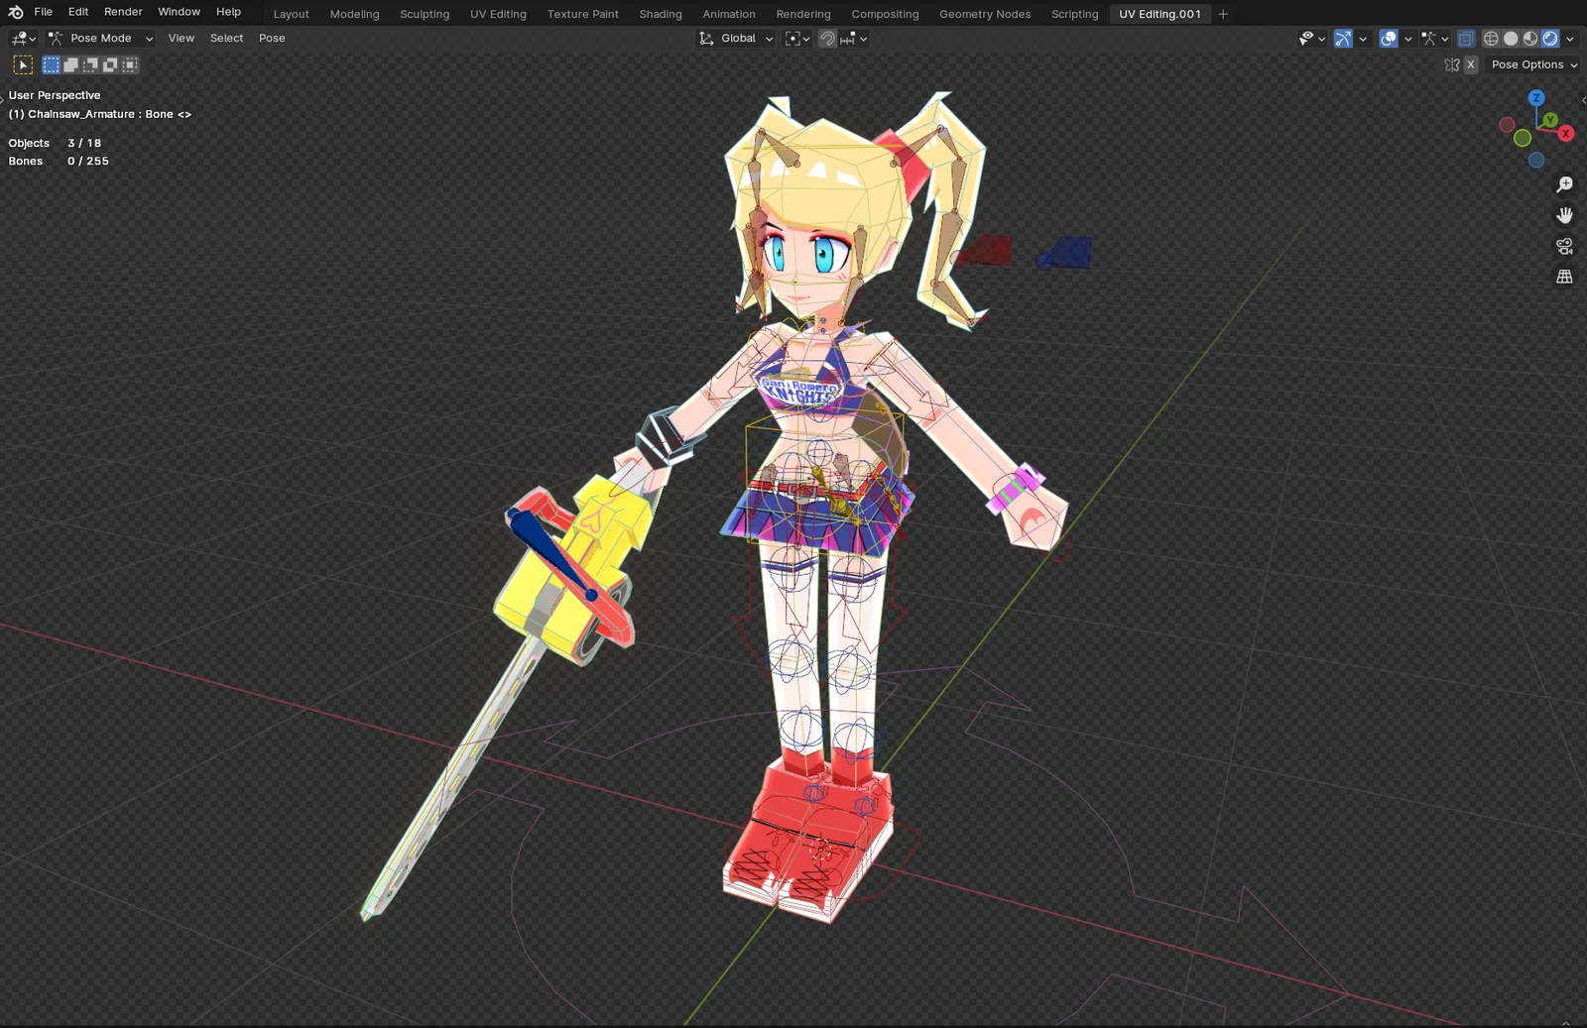Screen dimensions: 1587x1028
Task: Select the Tweak tool in the toolbar
Action: click(22, 64)
